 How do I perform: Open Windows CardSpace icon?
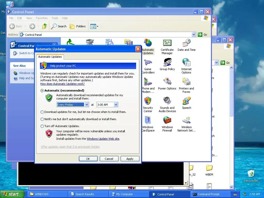point(148,124)
